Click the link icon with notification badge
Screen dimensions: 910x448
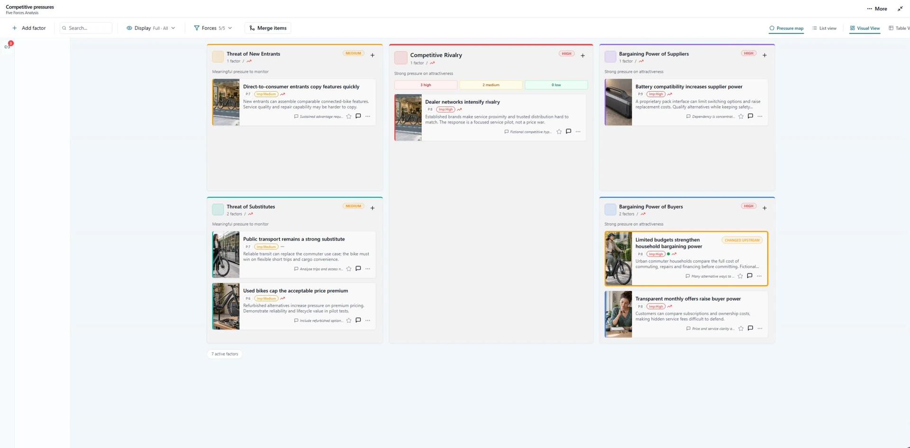[x=8, y=46]
